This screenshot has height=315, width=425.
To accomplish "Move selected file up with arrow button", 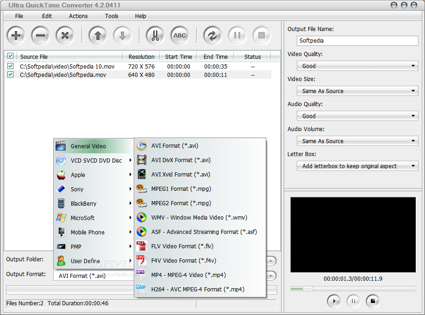I will click(x=98, y=35).
